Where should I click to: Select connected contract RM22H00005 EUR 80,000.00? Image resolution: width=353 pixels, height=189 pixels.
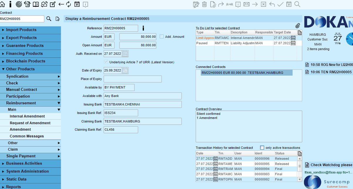247,73
